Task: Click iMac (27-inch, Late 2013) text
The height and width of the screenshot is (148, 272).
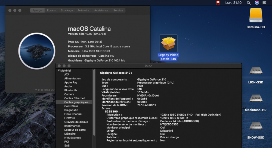Action: (85, 42)
